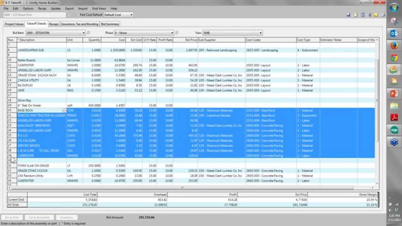Click the lookup icon in the BASE ROCK description cell
This screenshot has height=226, width=402.
(64, 110)
